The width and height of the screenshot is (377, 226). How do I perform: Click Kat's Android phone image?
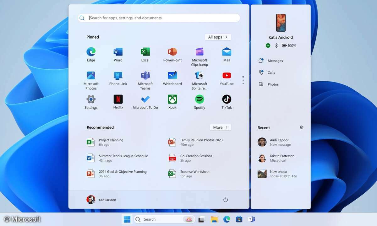click(281, 23)
